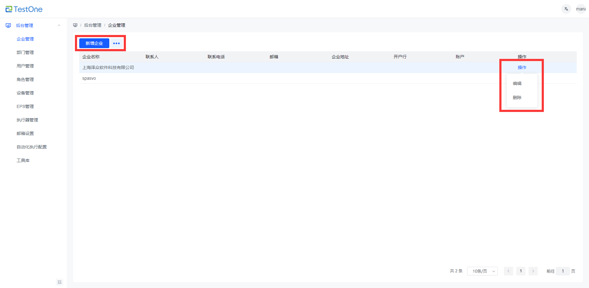589x288 pixels.
Task: Select 删除 from the operation menu
Action: tap(517, 98)
